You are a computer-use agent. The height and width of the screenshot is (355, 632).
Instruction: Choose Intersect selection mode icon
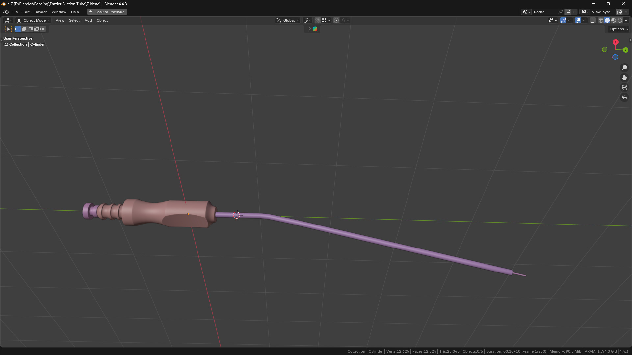[x=43, y=29]
